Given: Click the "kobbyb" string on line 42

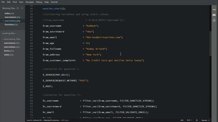Looking at the screenshot, I should click(x=91, y=26).
